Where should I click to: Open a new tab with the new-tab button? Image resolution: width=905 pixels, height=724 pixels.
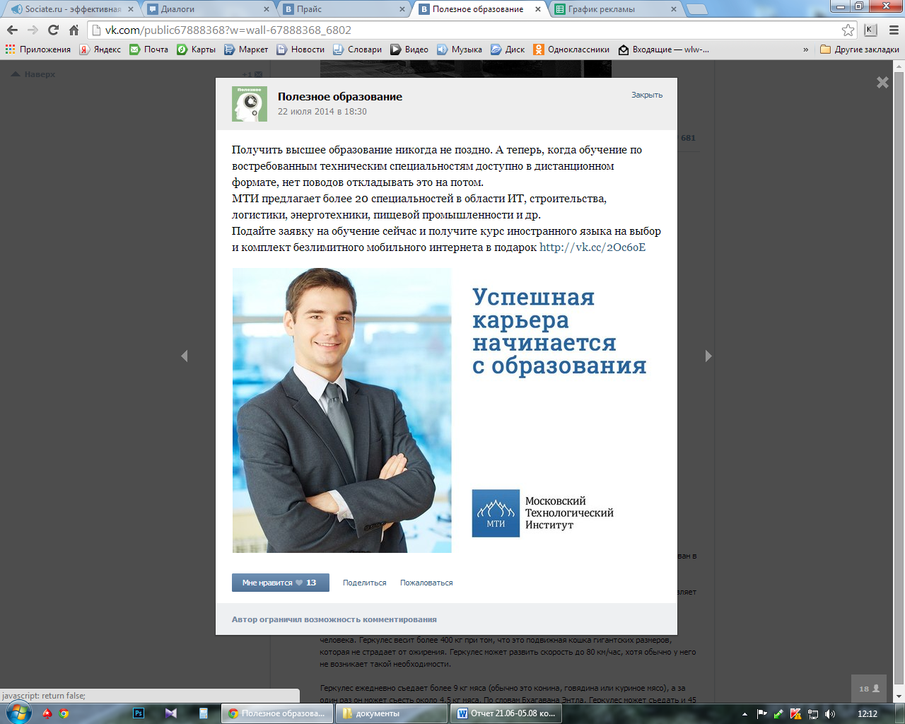697,9
